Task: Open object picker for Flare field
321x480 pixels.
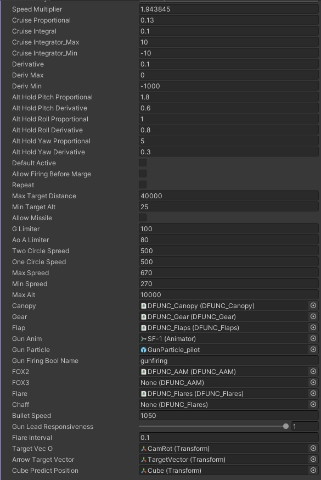Action: [x=313, y=394]
